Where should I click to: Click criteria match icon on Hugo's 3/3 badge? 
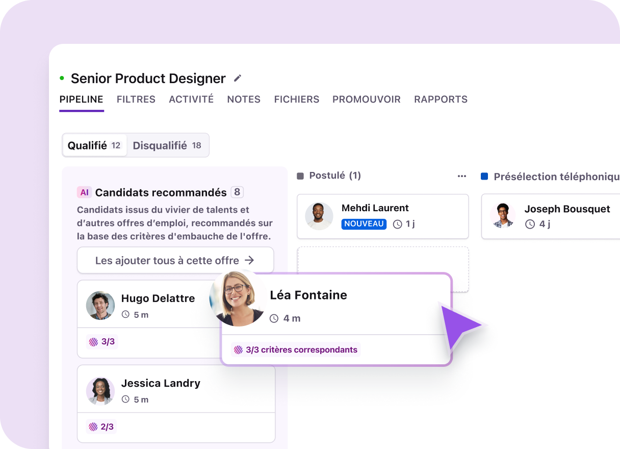coord(93,342)
